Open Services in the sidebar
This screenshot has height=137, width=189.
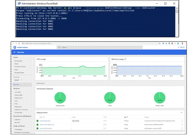(17, 122)
